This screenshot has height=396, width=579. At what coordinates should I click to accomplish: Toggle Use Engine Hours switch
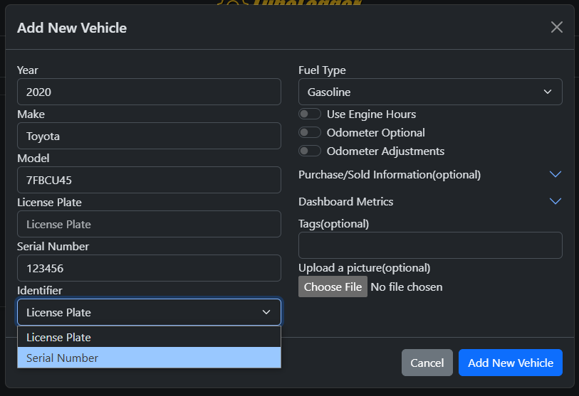pyautogui.click(x=309, y=114)
